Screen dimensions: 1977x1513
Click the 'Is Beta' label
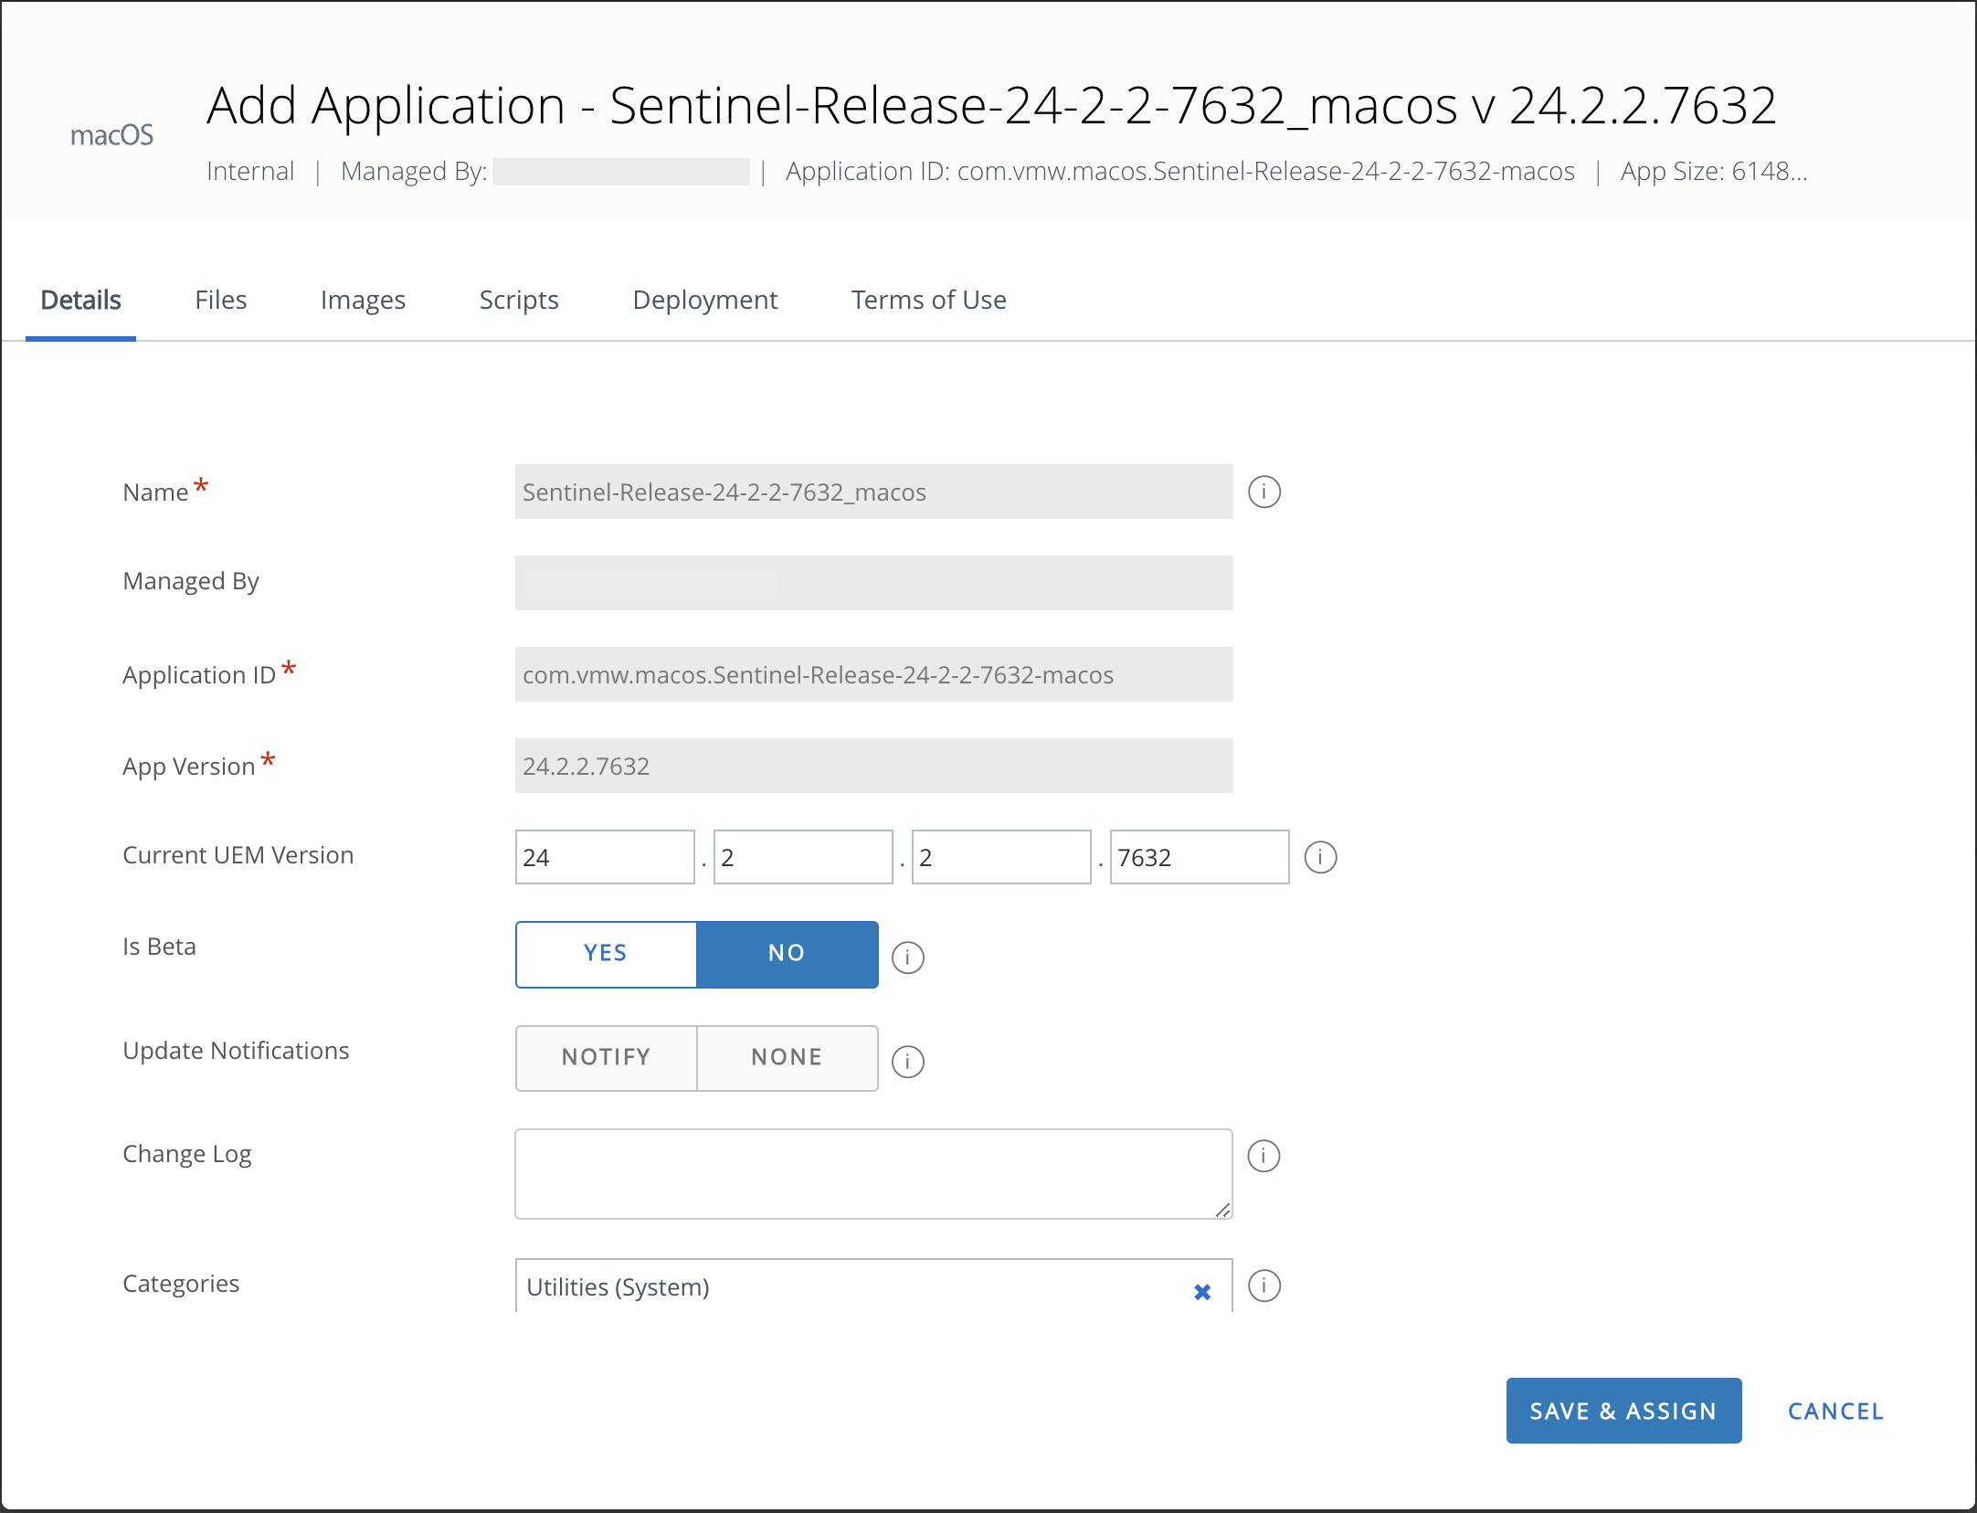(x=159, y=947)
